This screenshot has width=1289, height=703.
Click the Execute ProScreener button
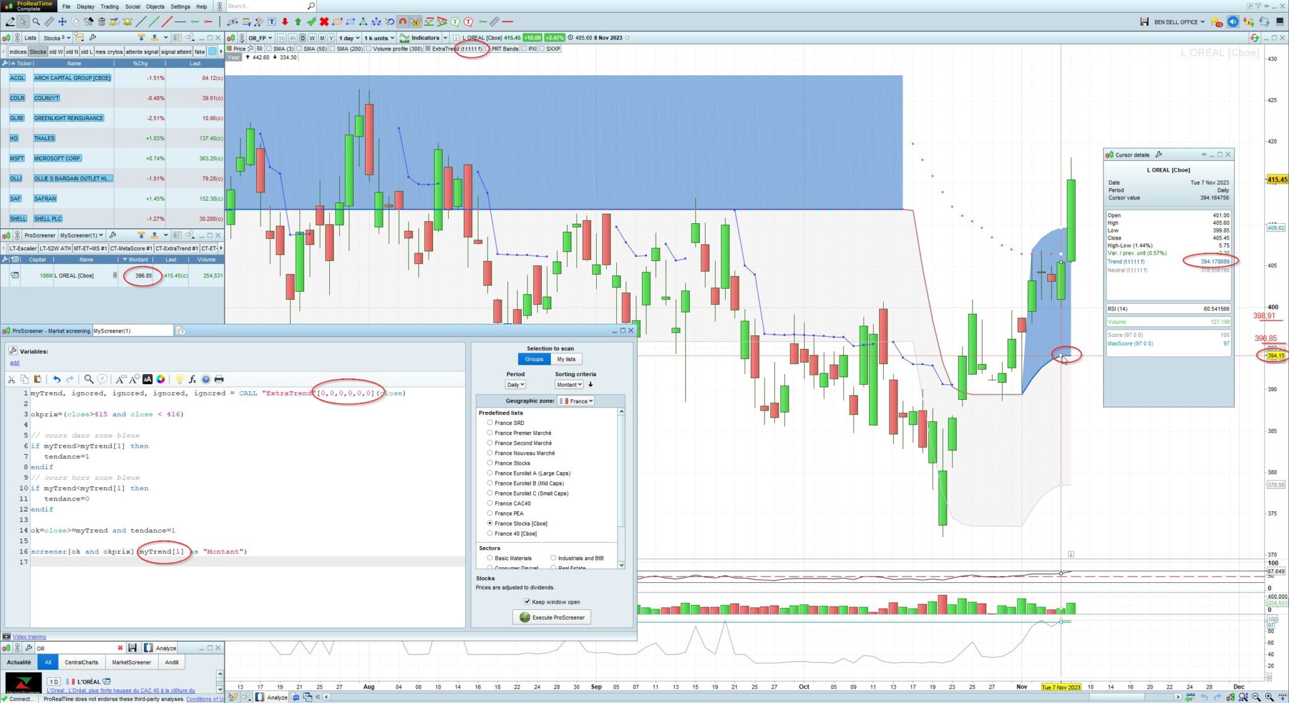tap(552, 617)
